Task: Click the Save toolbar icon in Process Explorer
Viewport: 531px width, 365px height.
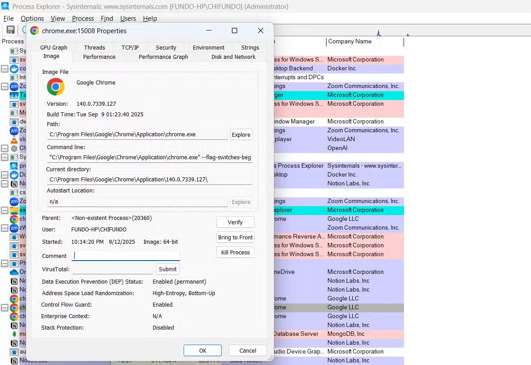Action: coord(10,29)
